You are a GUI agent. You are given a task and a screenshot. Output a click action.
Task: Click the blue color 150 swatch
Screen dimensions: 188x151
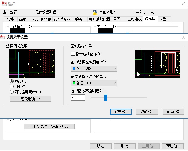point(74,69)
